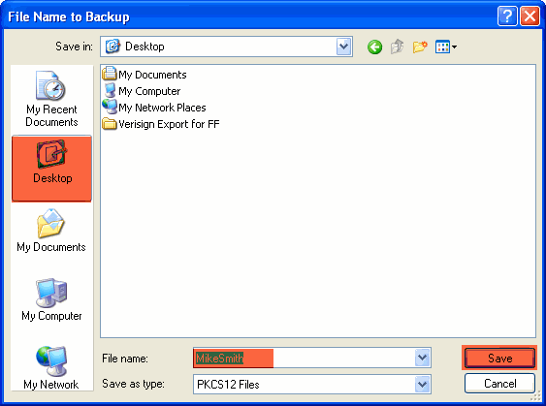546x406 pixels.
Task: Select My Computer in file list
Action: coord(142,91)
